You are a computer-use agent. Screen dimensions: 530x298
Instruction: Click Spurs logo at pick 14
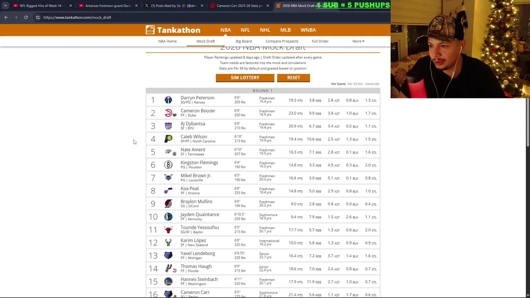[168, 269]
